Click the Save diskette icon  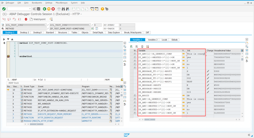click(38, 9)
